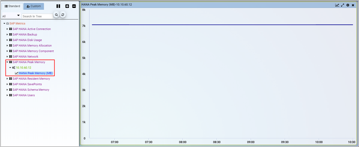Viewport: 359px width, 147px height.
Task: Expand SAP HANA Schema Memory node
Action: (x=7, y=90)
